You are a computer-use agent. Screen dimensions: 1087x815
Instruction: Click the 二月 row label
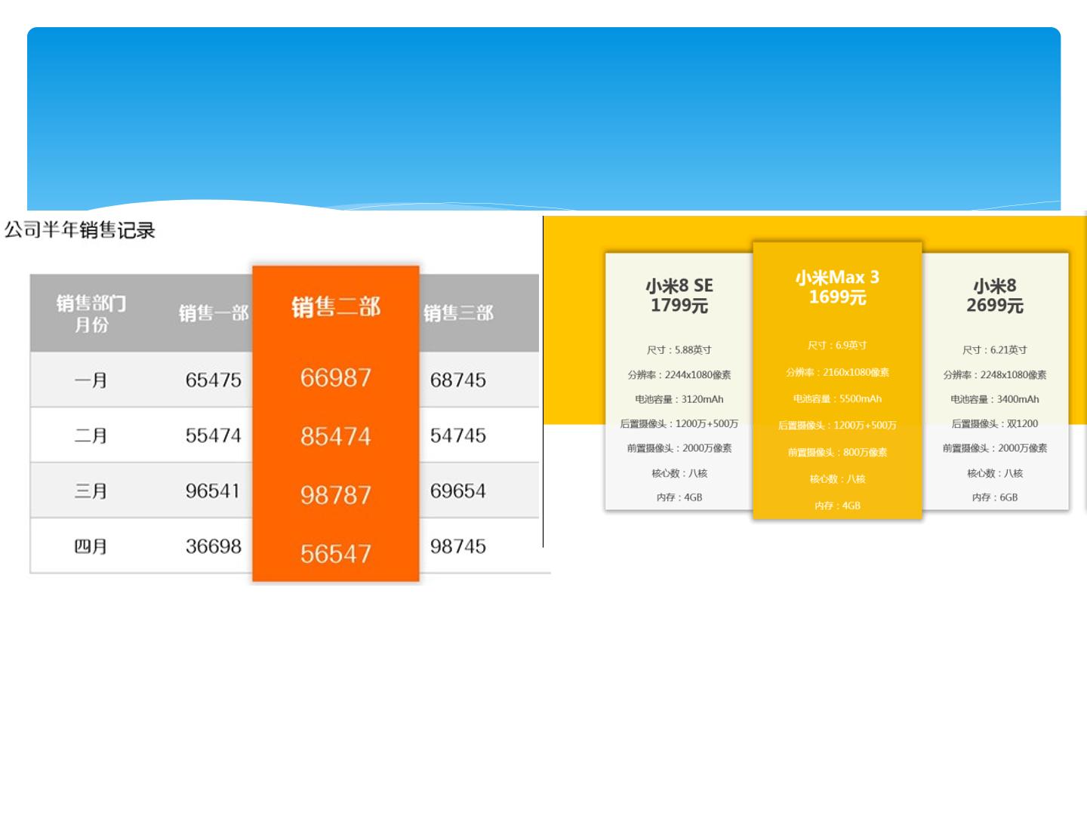tap(91, 436)
